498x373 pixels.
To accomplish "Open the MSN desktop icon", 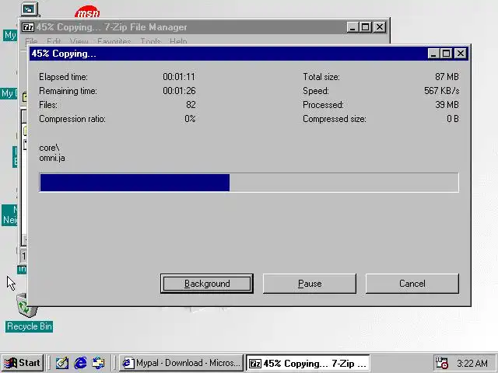I will pyautogui.click(x=87, y=12).
